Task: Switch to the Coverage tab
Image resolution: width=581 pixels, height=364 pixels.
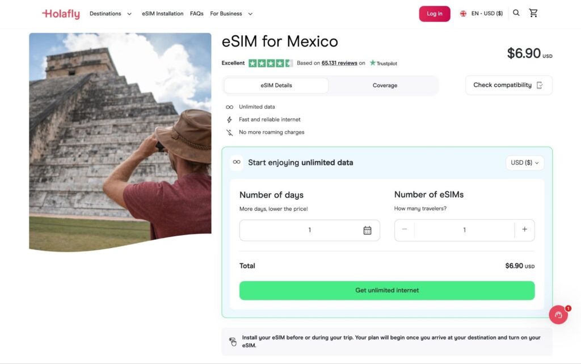Action: click(385, 85)
